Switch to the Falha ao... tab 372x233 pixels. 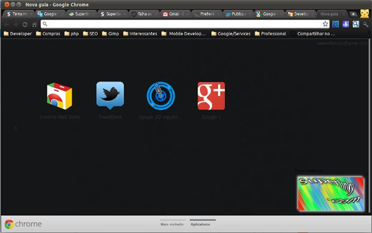coord(144,14)
